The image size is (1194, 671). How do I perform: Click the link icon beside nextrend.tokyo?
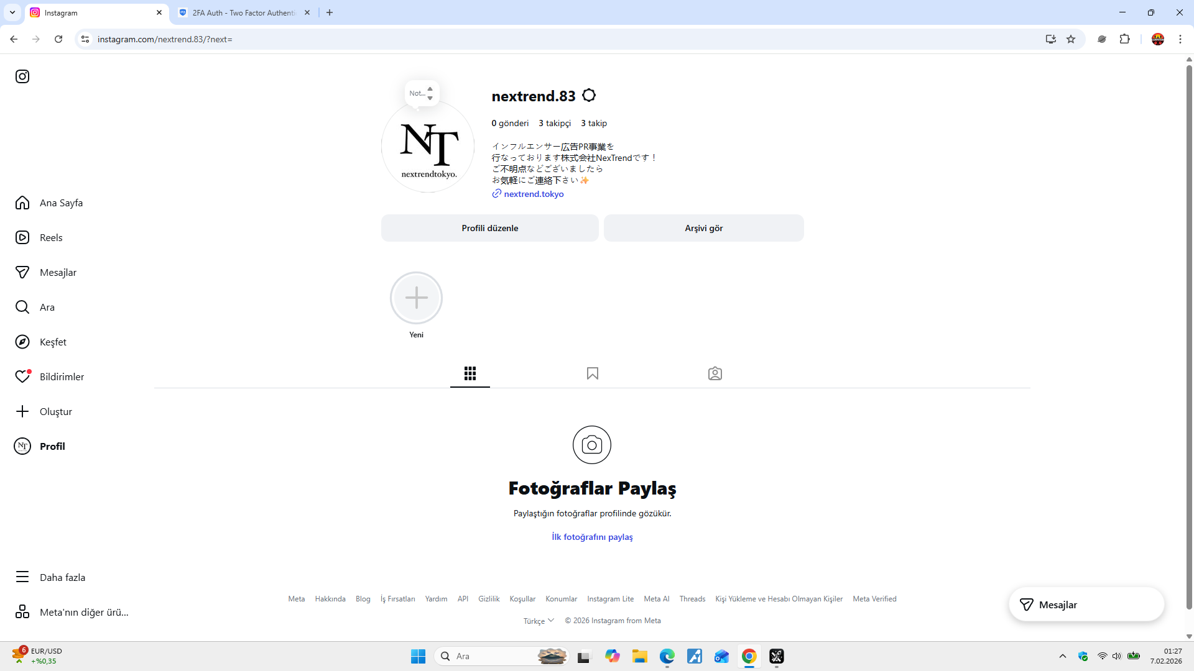tap(497, 194)
